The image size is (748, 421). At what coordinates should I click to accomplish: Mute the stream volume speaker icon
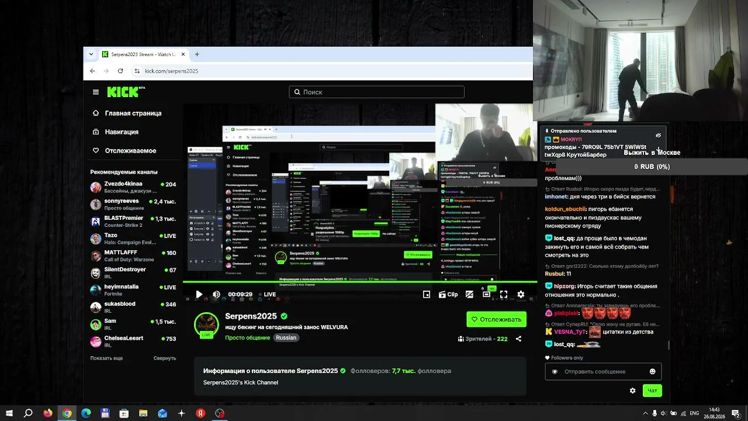[x=216, y=295]
